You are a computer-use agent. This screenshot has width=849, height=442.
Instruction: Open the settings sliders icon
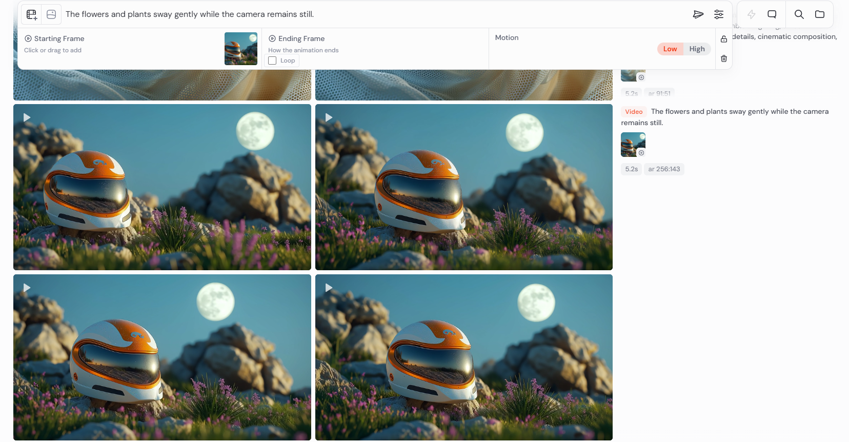(x=719, y=14)
